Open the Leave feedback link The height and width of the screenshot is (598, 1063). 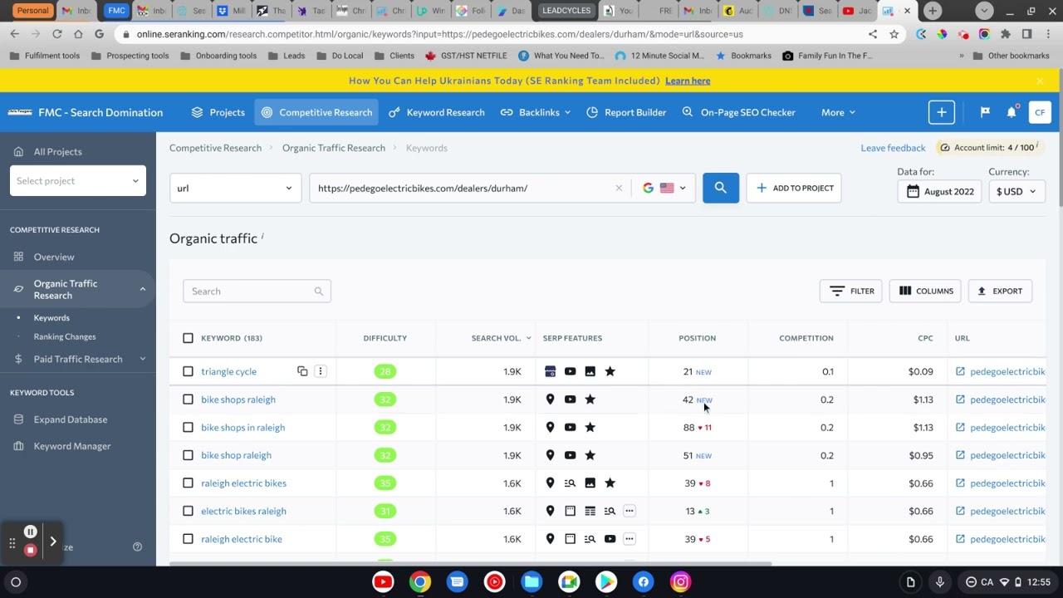click(893, 148)
